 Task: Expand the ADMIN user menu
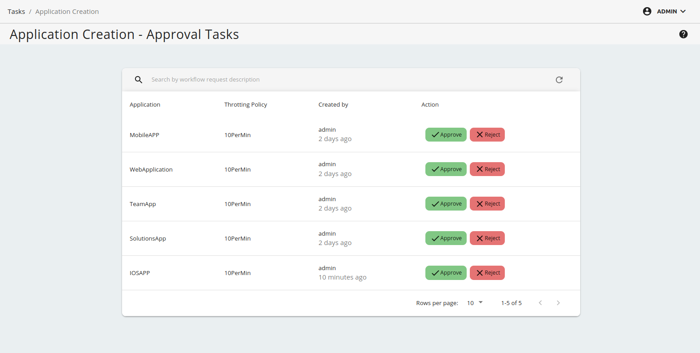click(671, 12)
